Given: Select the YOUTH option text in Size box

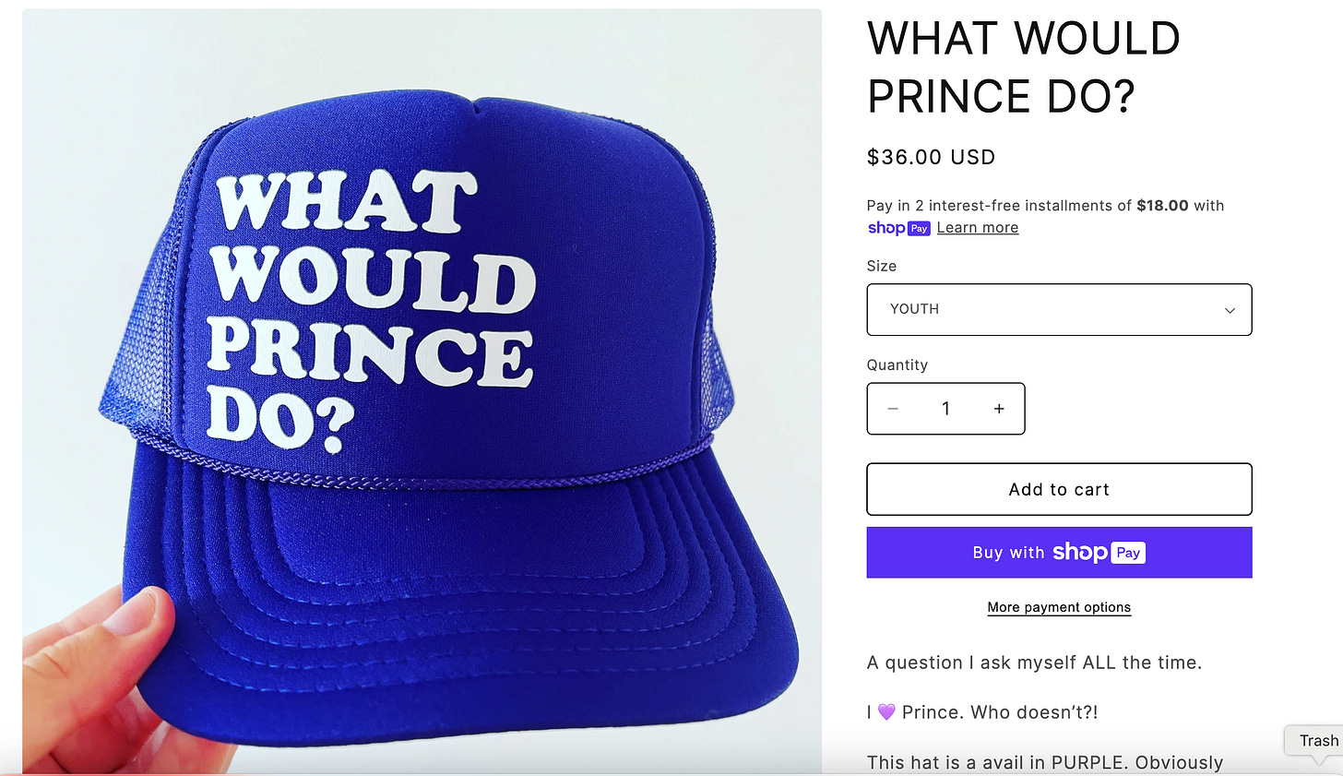Looking at the screenshot, I should (x=914, y=309).
